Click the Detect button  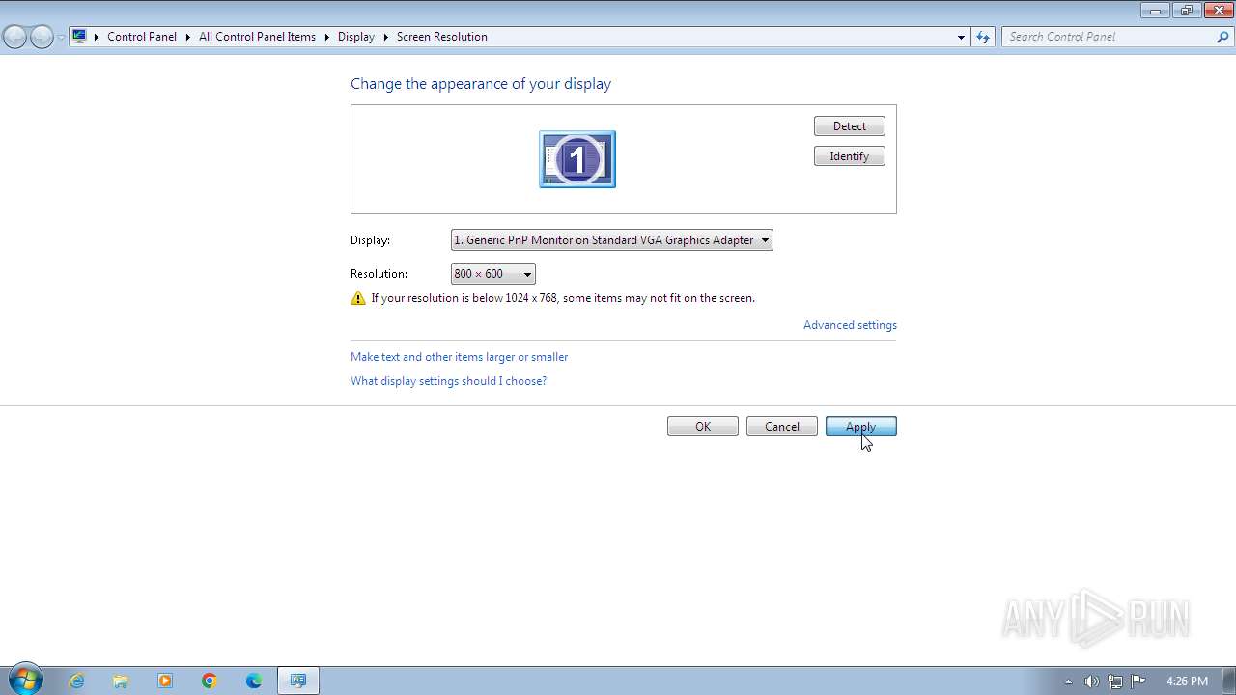pyautogui.click(x=850, y=126)
